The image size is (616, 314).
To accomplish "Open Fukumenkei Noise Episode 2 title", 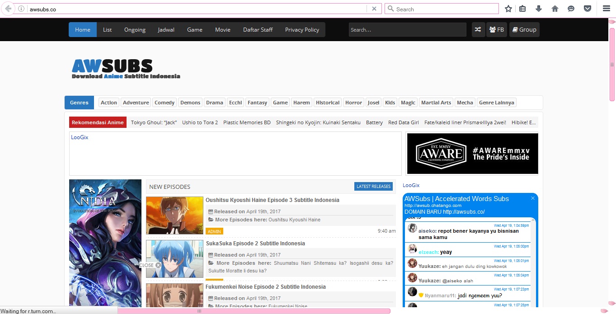I will [266, 287].
